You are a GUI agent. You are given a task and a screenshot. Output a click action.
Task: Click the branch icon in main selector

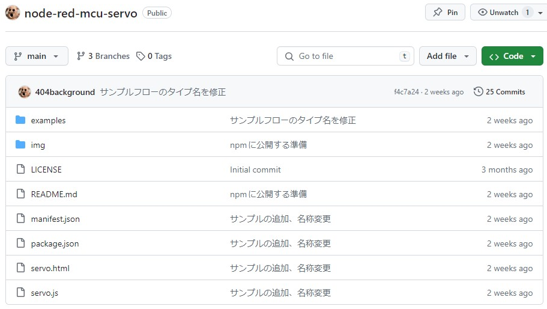pyautogui.click(x=18, y=57)
